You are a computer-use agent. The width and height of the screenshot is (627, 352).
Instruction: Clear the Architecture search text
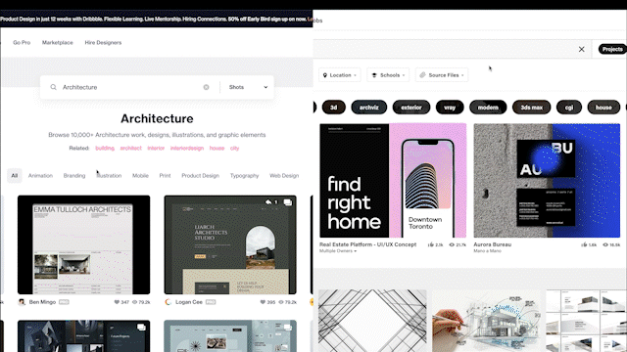click(x=206, y=87)
